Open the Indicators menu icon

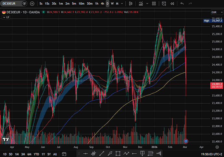[141, 4]
